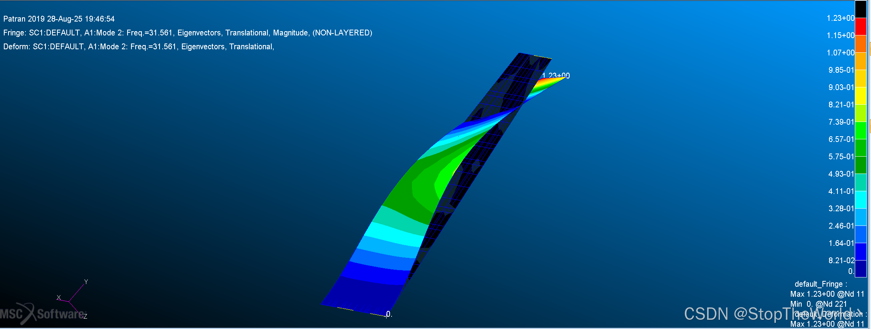This screenshot has height=329, width=871.
Task: Click the legend value 2.46-01
Action: (841, 226)
